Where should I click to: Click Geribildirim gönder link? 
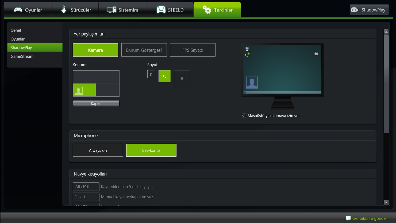pos(370,218)
